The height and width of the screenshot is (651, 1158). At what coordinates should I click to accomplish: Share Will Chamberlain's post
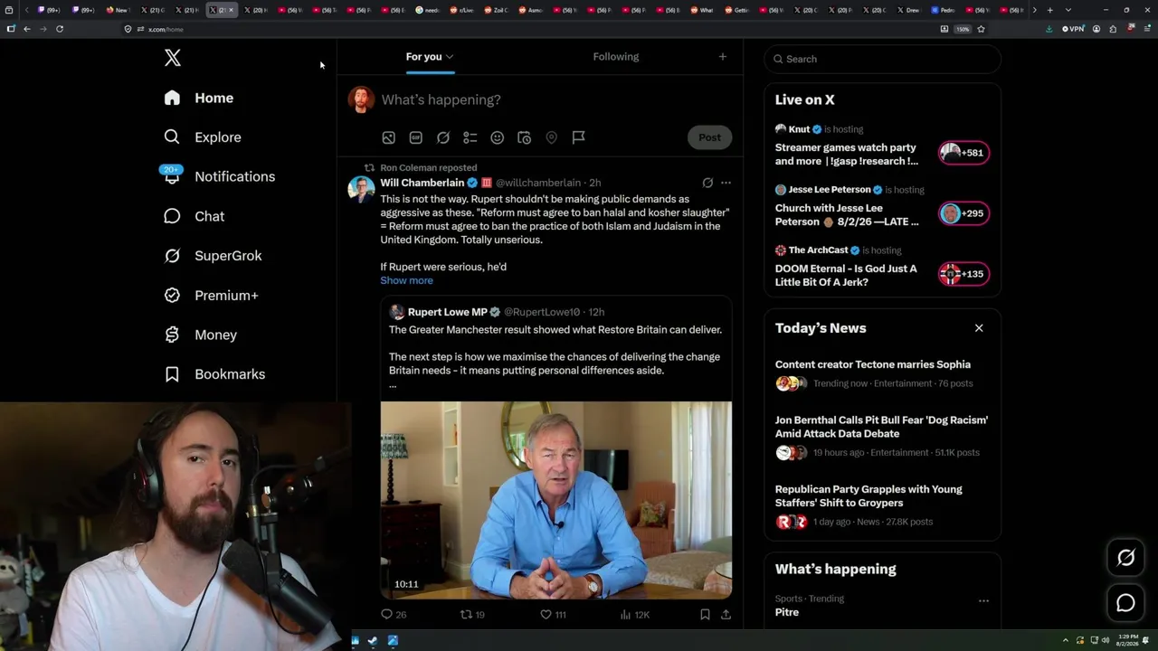click(726, 615)
